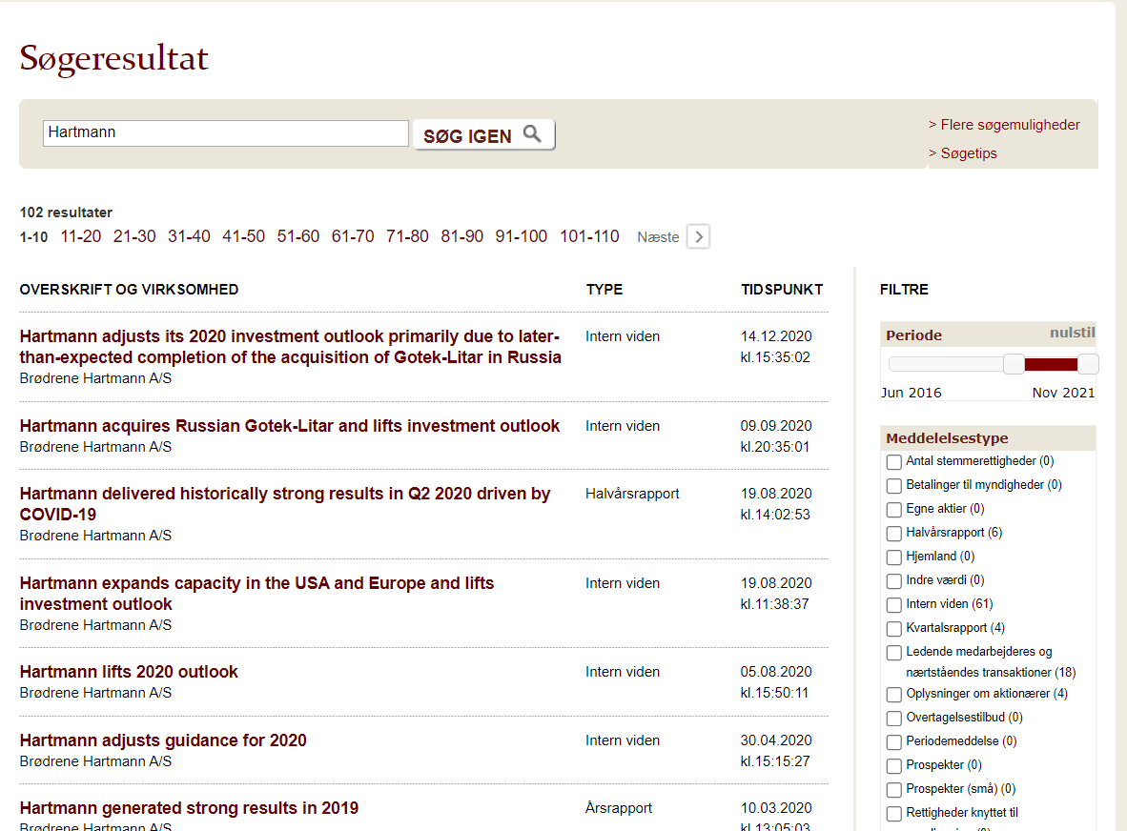Click the 'Jun 2016' period label
The height and width of the screenshot is (831, 1127).
pos(912,393)
